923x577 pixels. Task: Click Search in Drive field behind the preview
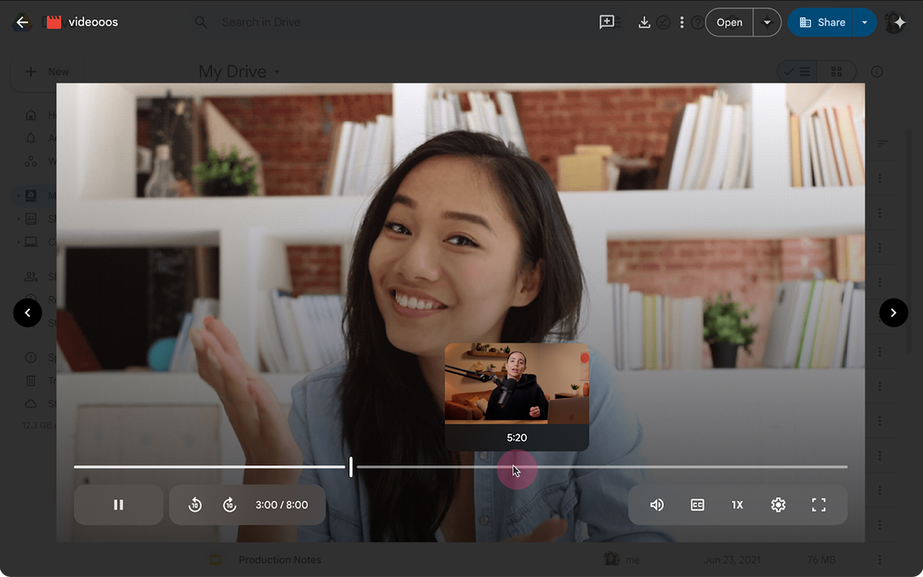pyautogui.click(x=262, y=22)
